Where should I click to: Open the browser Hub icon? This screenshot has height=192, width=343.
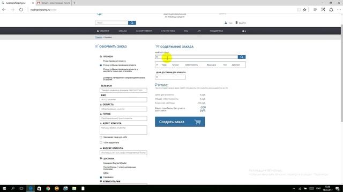point(315,10)
